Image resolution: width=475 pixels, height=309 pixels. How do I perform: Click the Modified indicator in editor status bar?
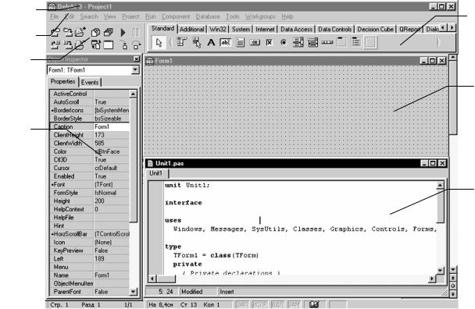pyautogui.click(x=192, y=292)
